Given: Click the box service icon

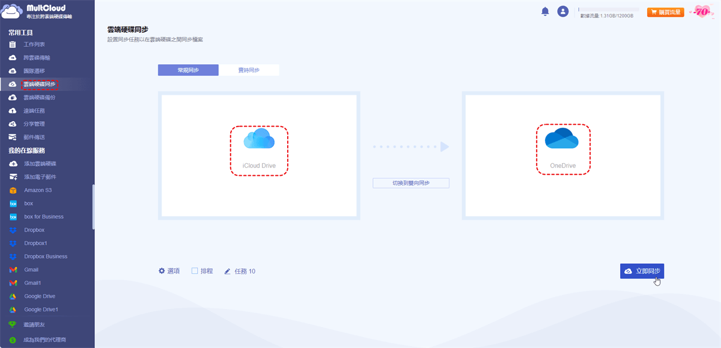Looking at the screenshot, I should (13, 203).
